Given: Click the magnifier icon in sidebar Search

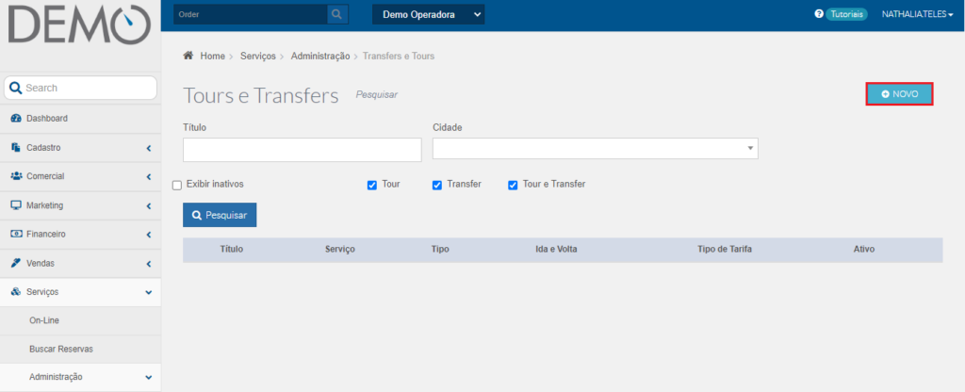Looking at the screenshot, I should point(15,88).
